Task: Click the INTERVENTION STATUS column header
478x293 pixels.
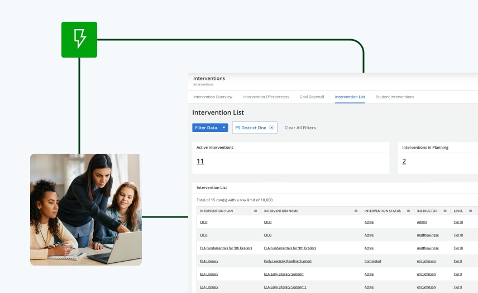Action: [x=383, y=211]
